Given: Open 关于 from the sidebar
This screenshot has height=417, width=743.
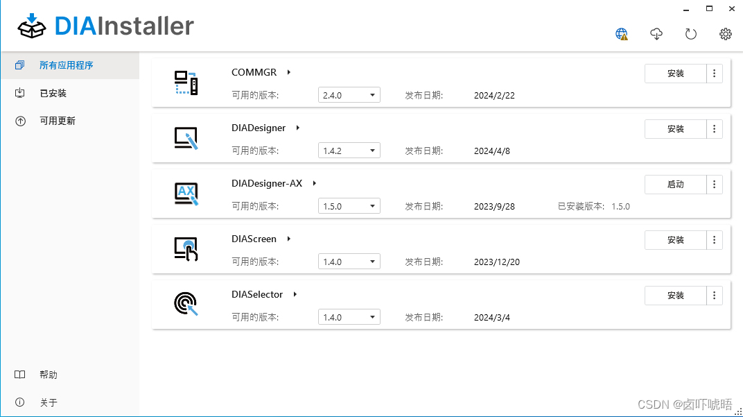Looking at the screenshot, I should (x=70, y=402).
